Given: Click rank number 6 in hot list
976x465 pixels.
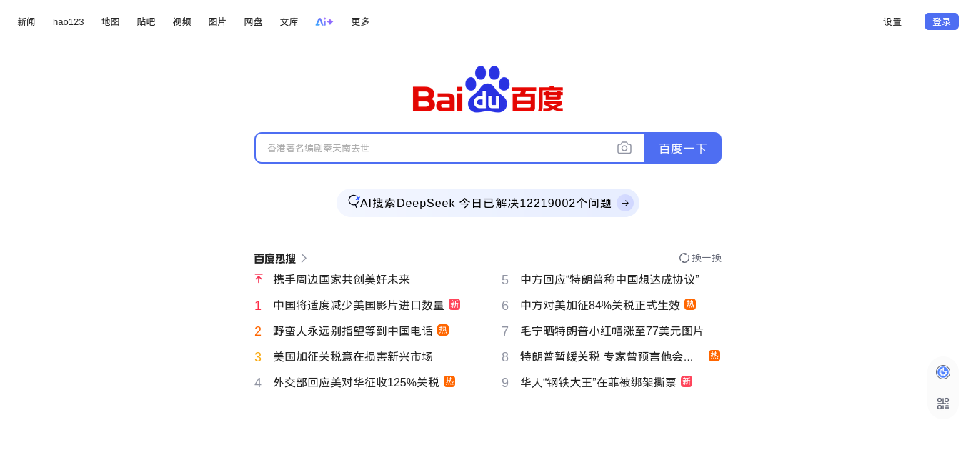Looking at the screenshot, I should 505,306.
